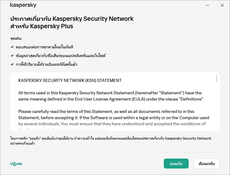This screenshot has height=175, width=230.
Task: Click the KASPERSKY SECURITY NETWORK (KSN) STATEMENT heading
Action: [x=70, y=80]
